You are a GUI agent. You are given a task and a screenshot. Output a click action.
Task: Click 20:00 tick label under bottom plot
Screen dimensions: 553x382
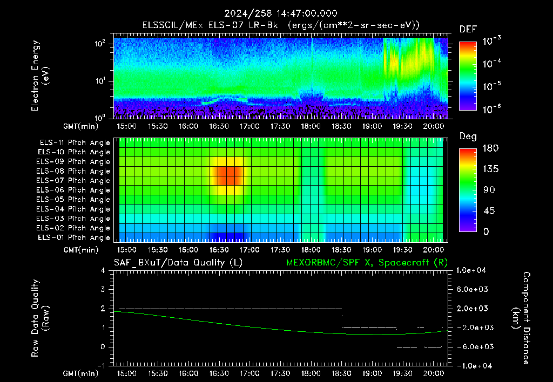(433, 373)
